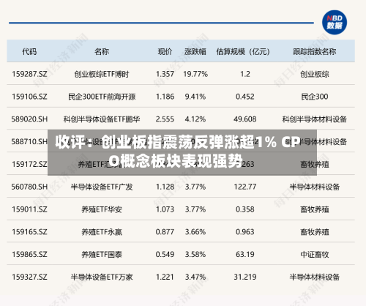Click the name 养殖ETF永赢
366x306 pixels.
point(102,232)
